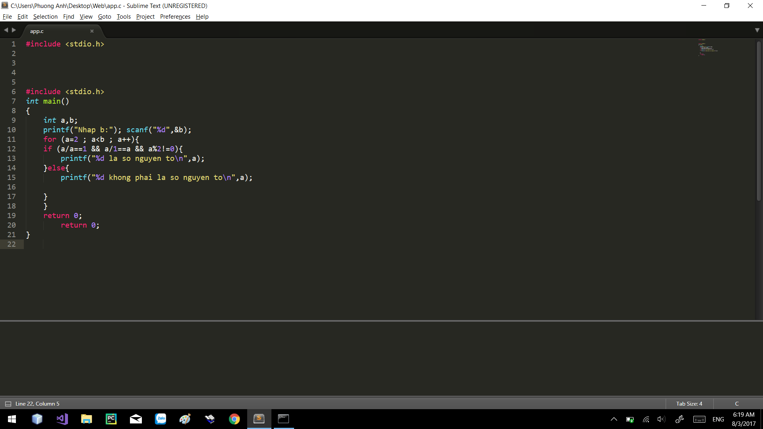Open File Explorer from the taskbar

[x=86, y=419]
